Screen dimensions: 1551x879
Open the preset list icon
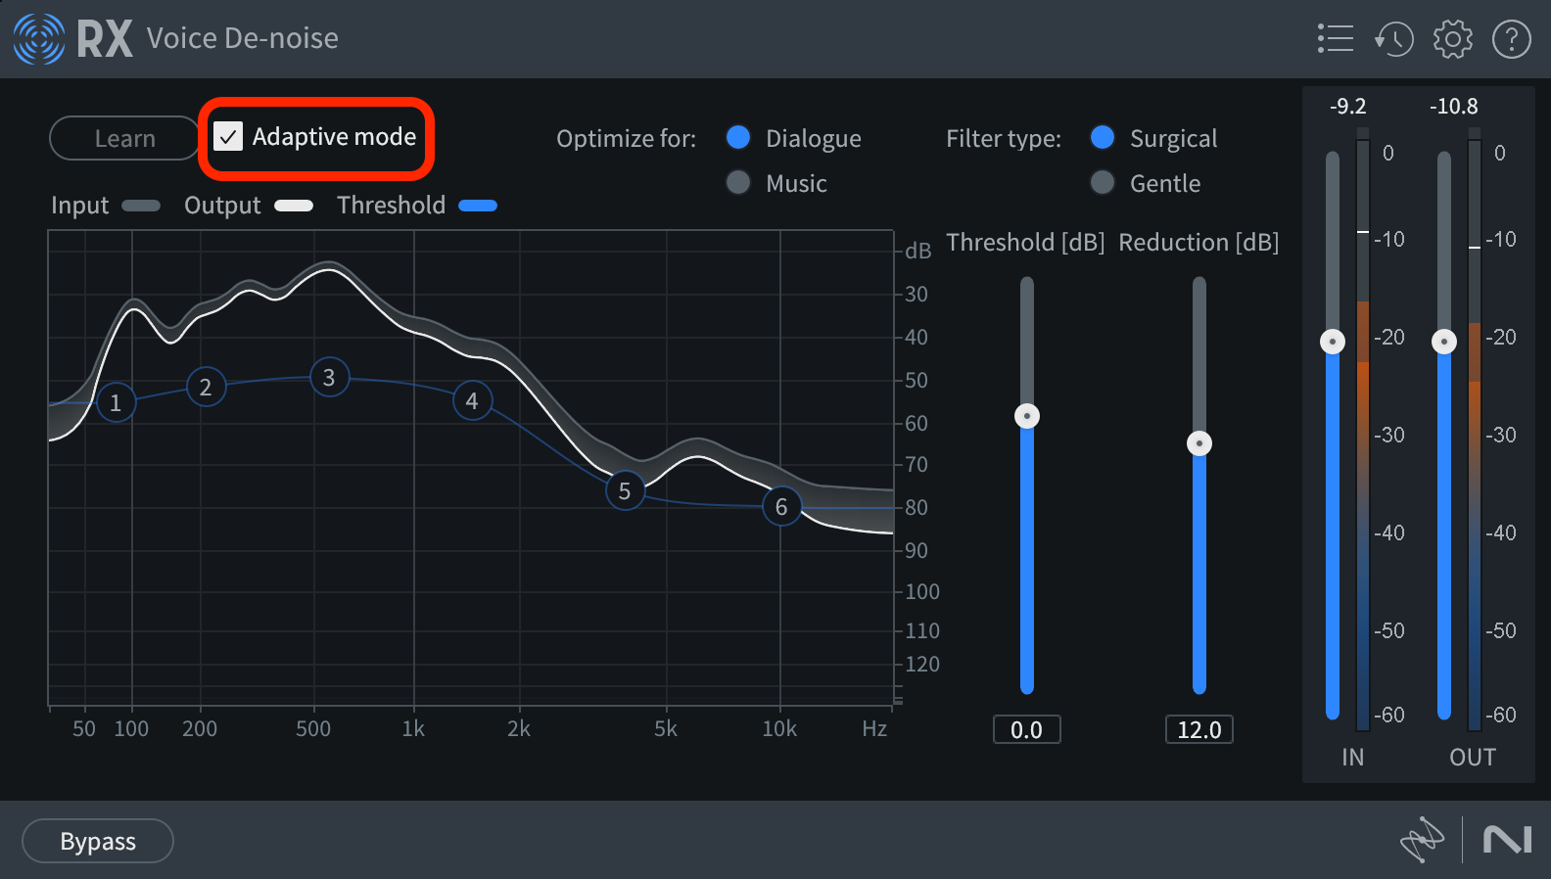click(1336, 39)
